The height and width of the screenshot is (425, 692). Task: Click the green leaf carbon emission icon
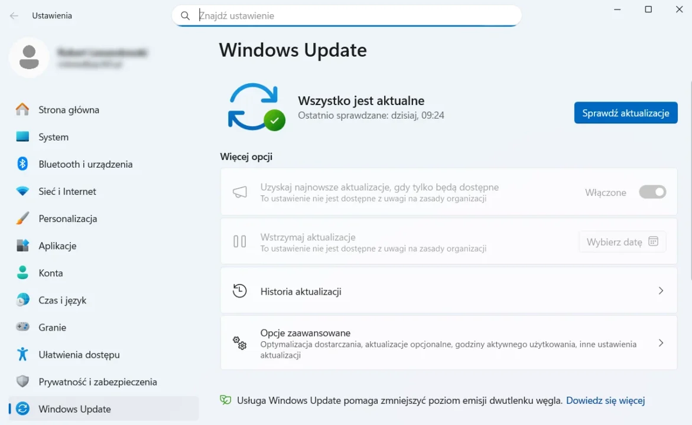(226, 400)
